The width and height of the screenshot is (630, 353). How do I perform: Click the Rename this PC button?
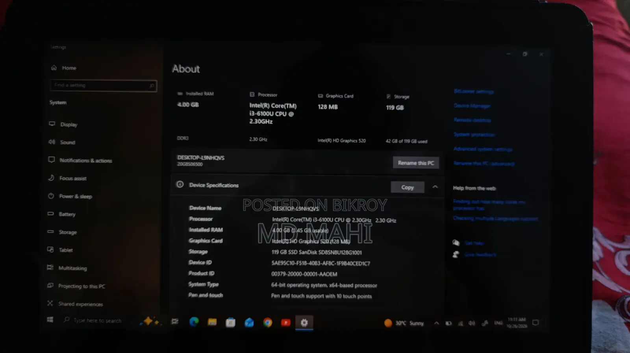tap(416, 163)
